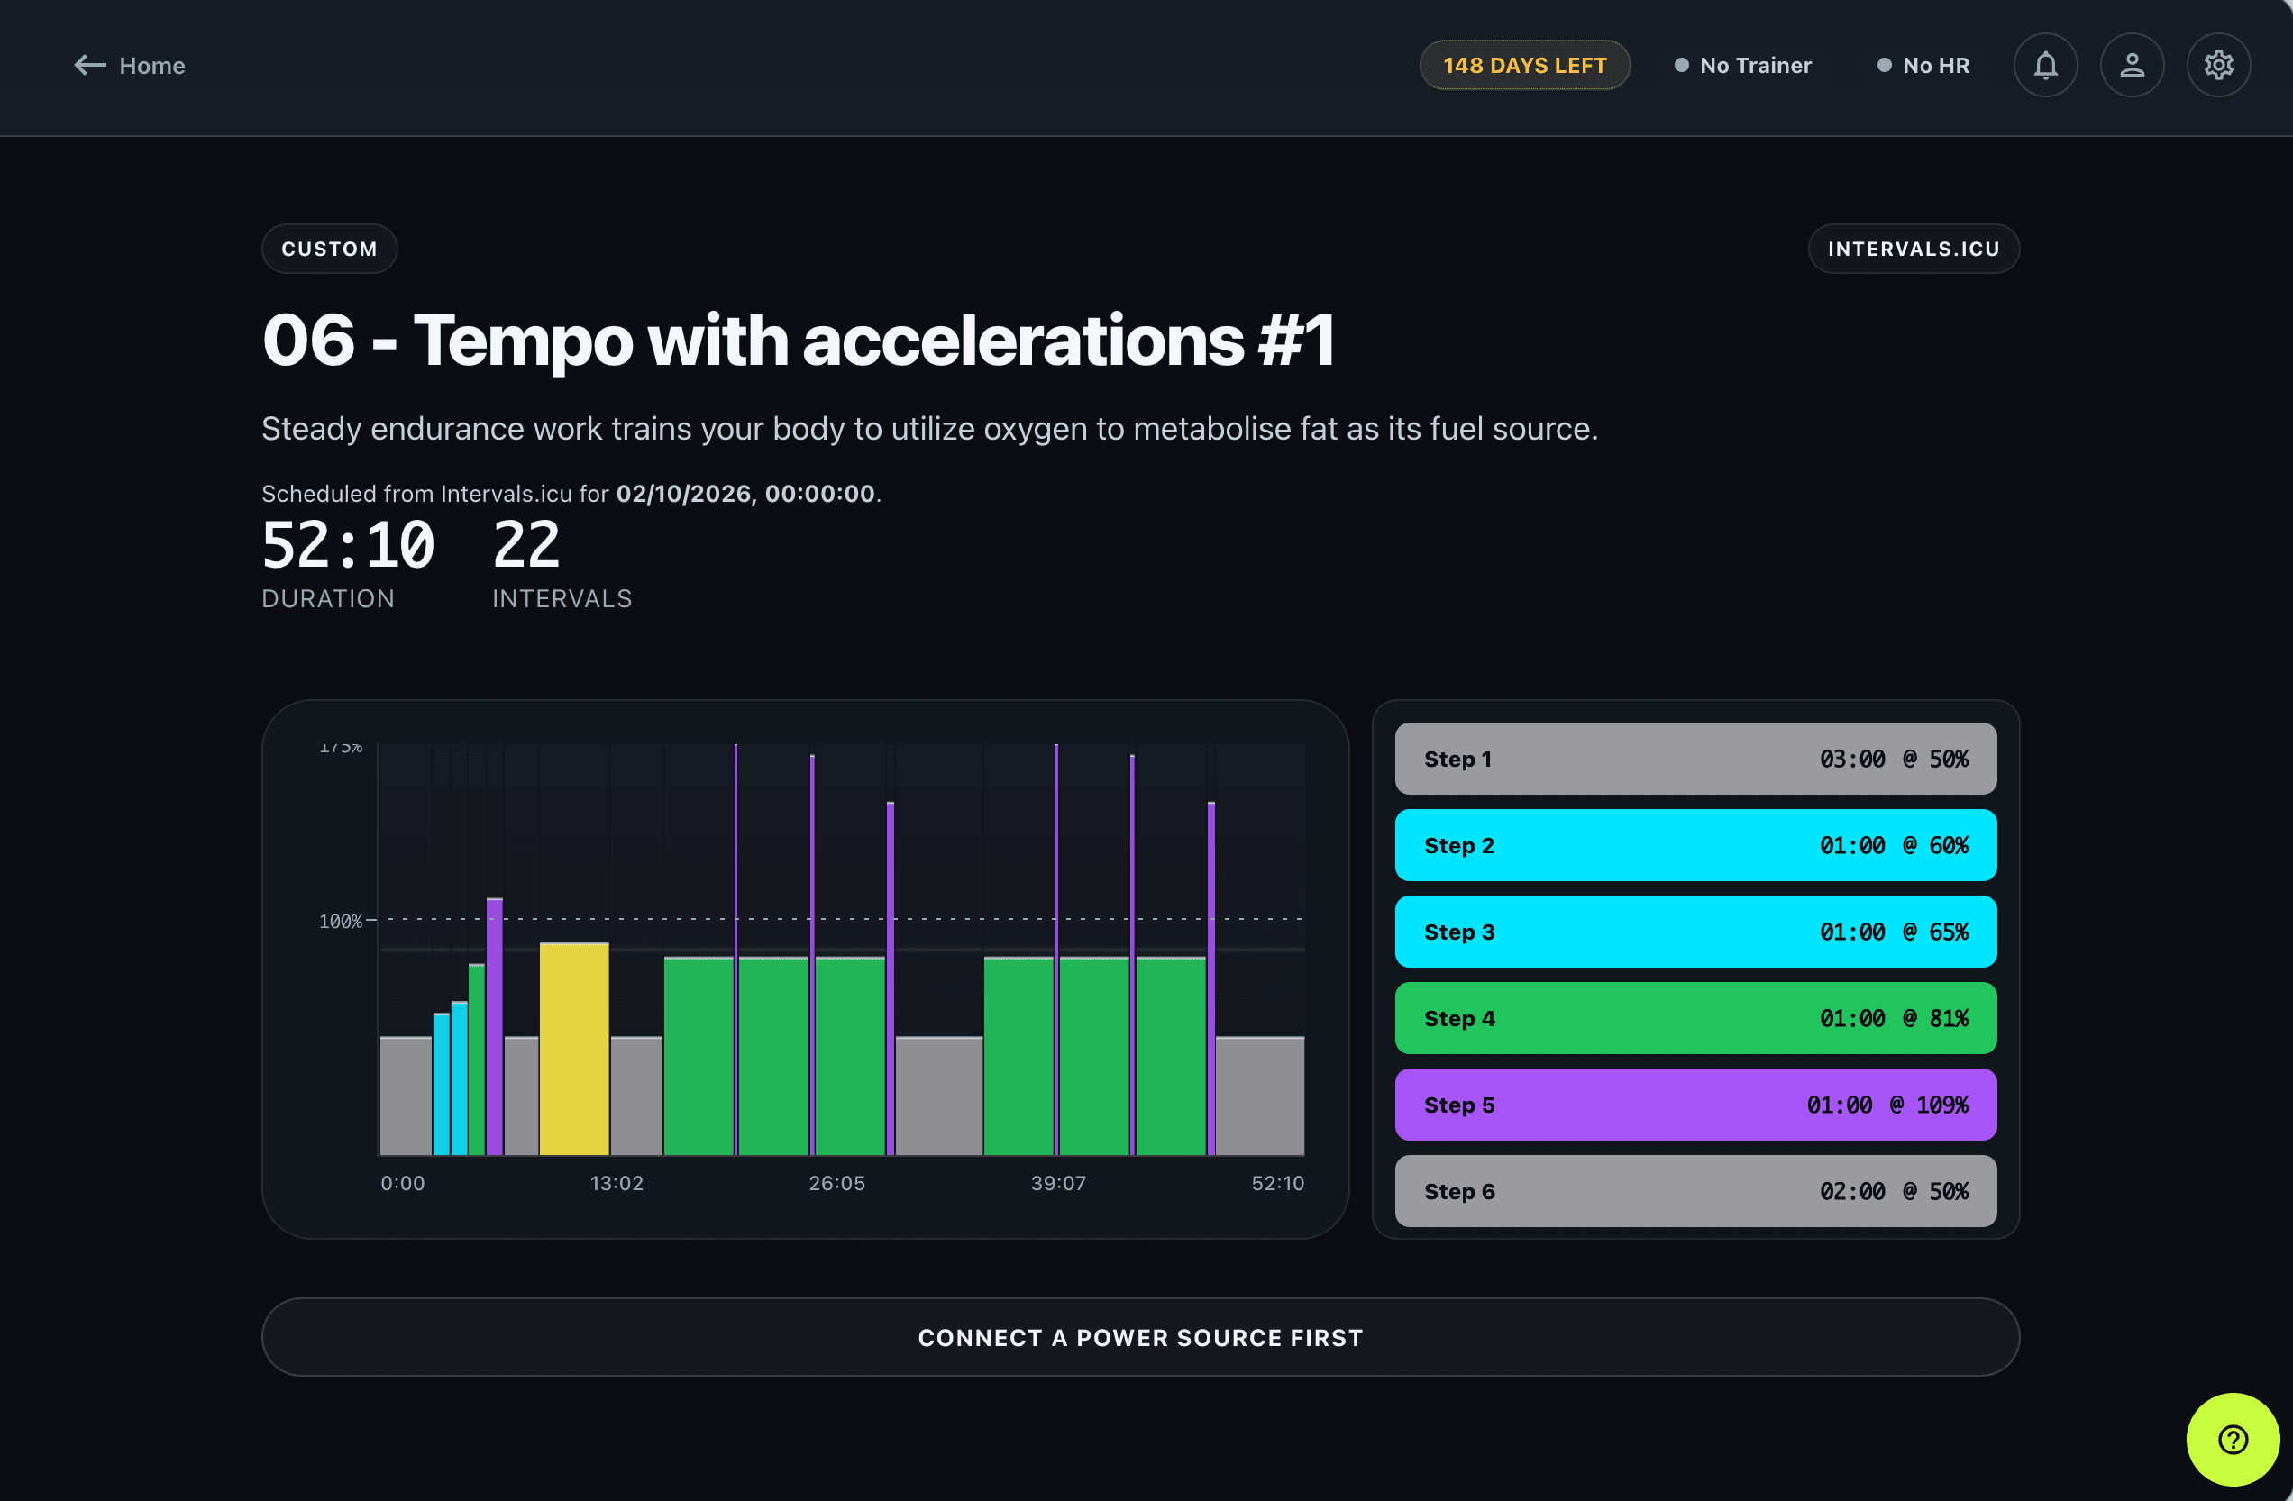Click the workout description sentence

(x=929, y=430)
